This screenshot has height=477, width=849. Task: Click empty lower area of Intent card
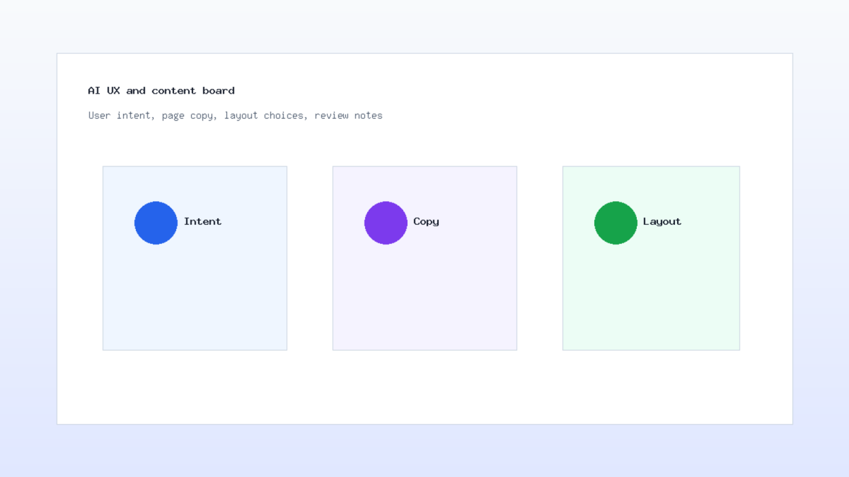(x=195, y=302)
